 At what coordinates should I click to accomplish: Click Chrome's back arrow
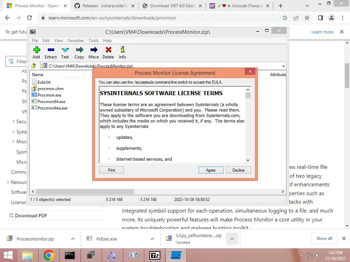pos(8,18)
